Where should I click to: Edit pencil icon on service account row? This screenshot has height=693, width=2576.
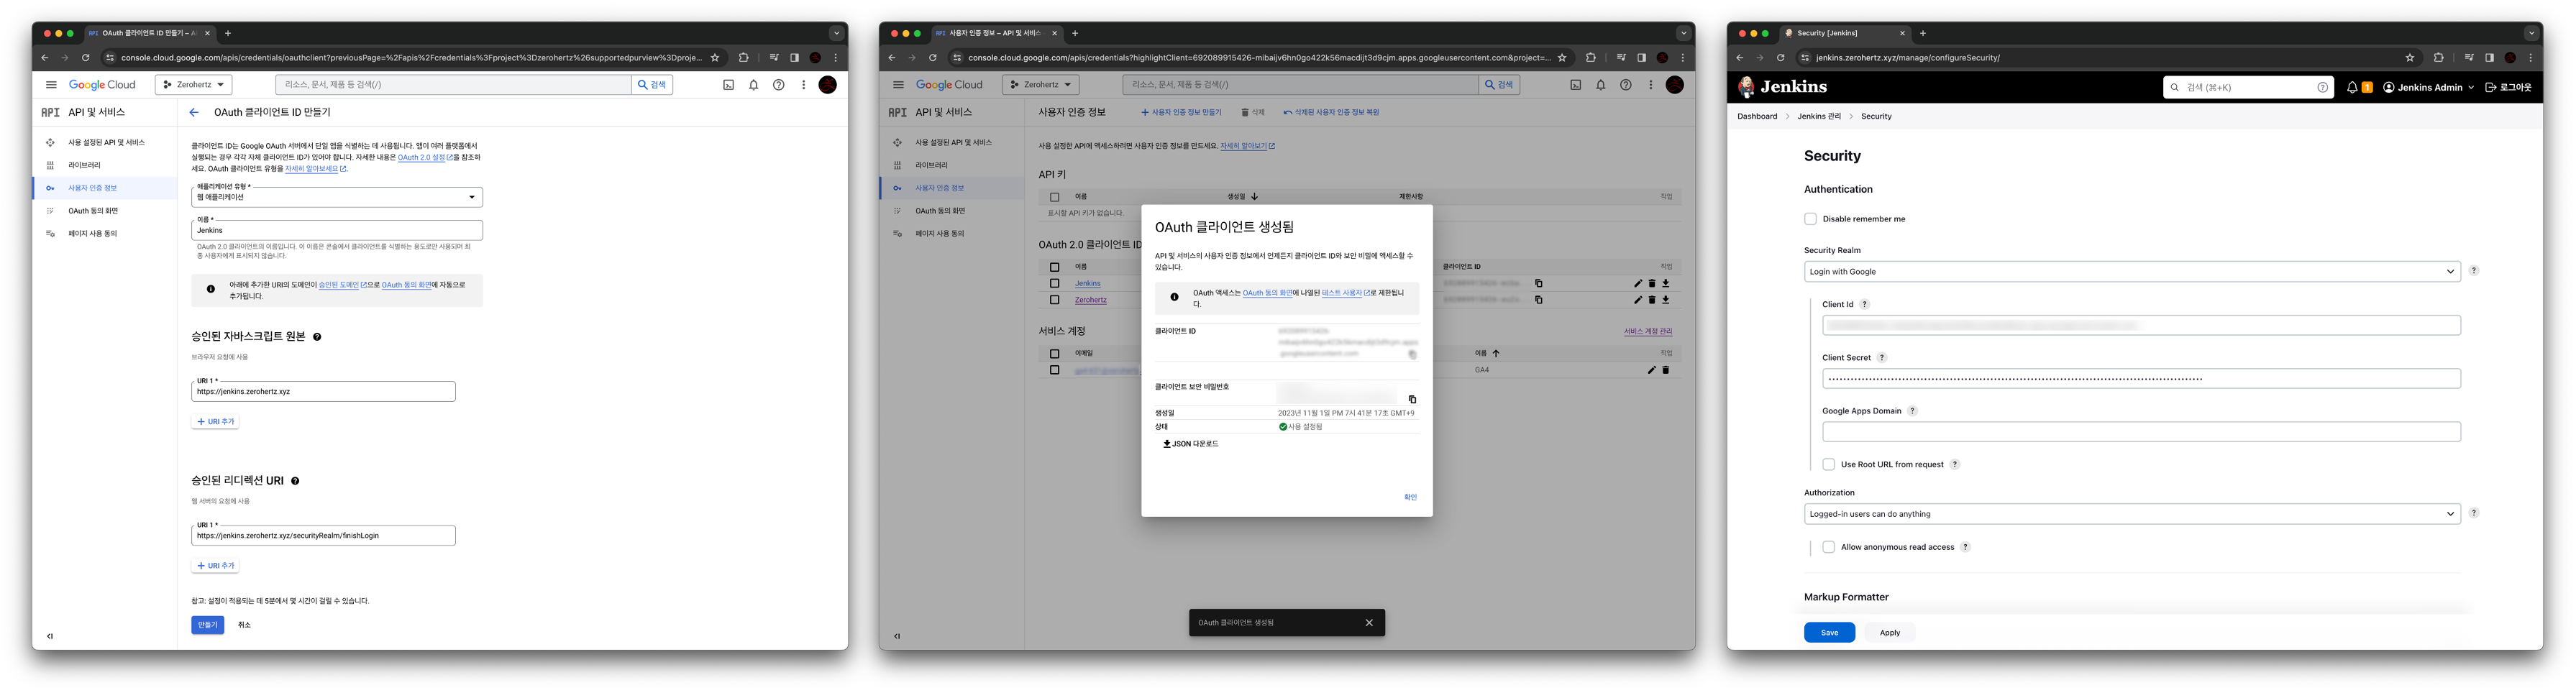[x=1651, y=370]
